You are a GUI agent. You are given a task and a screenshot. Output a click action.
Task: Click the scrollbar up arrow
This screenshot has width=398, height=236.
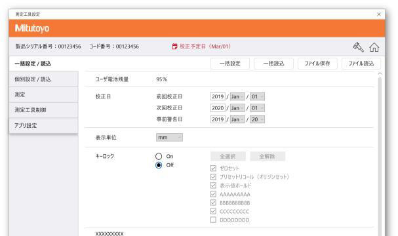(380, 73)
